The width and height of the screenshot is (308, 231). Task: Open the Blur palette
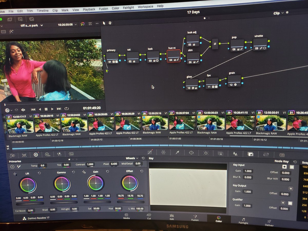click(235, 154)
